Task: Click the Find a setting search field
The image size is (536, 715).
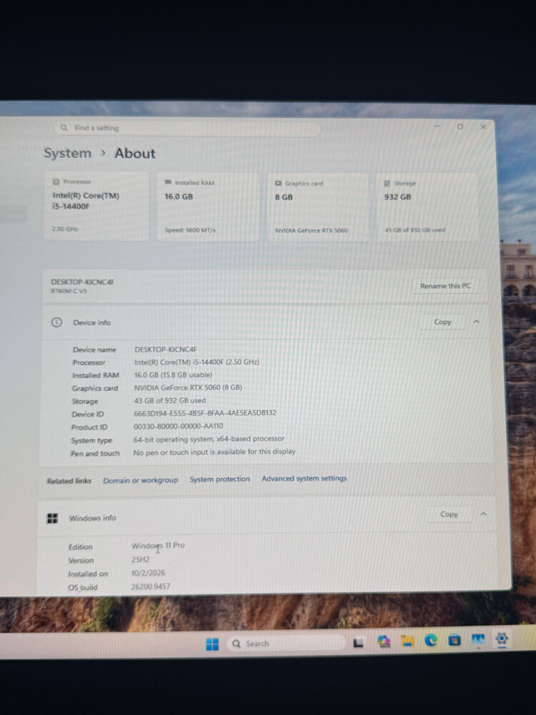Action: coord(187,128)
